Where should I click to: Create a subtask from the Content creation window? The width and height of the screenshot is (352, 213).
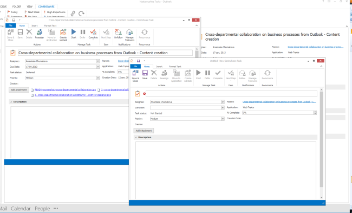point(63,35)
